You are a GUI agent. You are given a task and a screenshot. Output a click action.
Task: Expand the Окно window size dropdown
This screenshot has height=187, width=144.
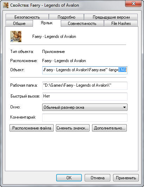(85, 107)
